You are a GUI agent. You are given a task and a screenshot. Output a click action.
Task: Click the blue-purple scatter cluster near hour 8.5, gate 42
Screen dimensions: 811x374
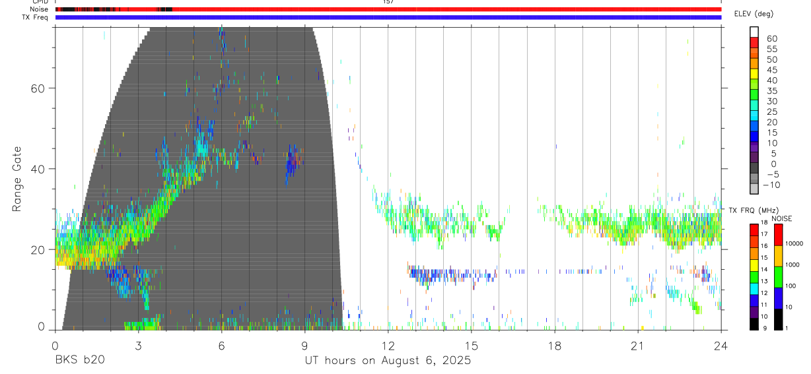click(x=292, y=162)
